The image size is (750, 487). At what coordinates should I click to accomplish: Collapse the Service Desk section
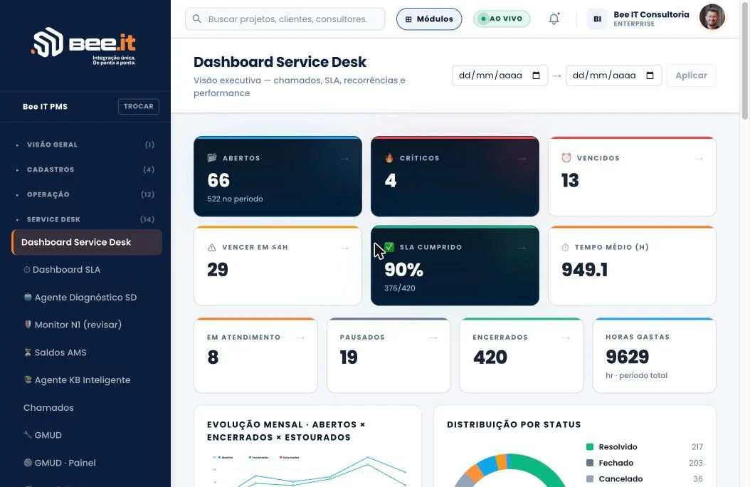(85, 219)
